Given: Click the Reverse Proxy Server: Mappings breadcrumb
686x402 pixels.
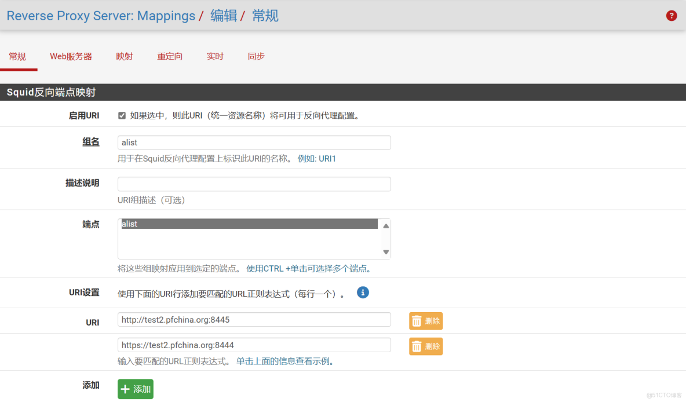Looking at the screenshot, I should click(x=100, y=16).
